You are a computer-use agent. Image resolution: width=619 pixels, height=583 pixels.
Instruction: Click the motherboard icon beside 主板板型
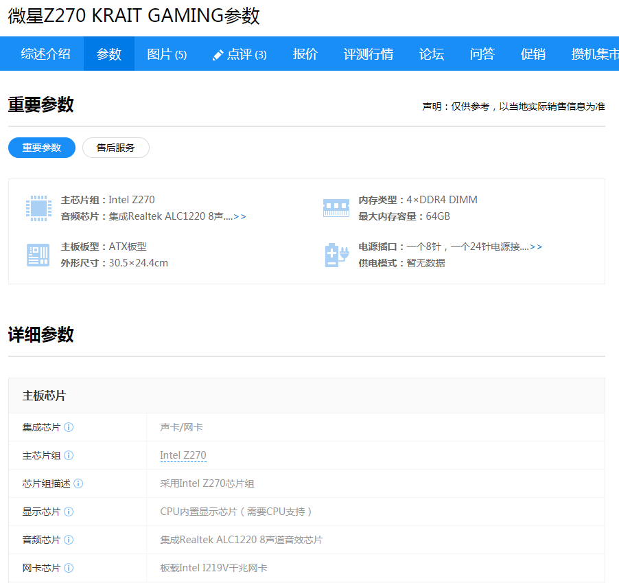tap(38, 255)
